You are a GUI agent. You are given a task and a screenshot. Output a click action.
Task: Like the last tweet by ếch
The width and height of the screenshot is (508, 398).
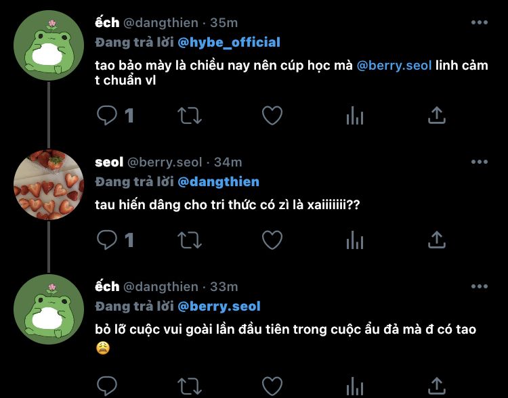[x=272, y=386]
